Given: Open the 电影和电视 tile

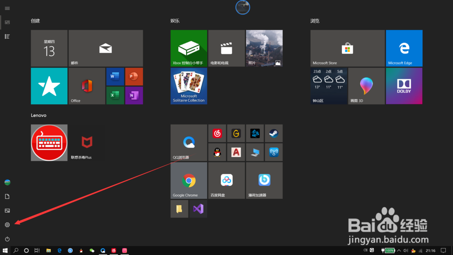Looking at the screenshot, I should click(226, 48).
